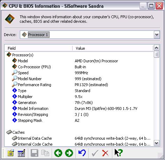Click the vertical scrollbar thumb
The width and height of the screenshot is (165, 160).
click(x=157, y=54)
